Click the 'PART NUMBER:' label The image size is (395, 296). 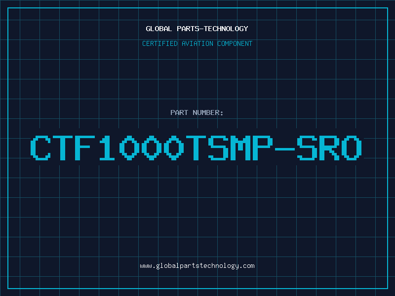[197, 112]
